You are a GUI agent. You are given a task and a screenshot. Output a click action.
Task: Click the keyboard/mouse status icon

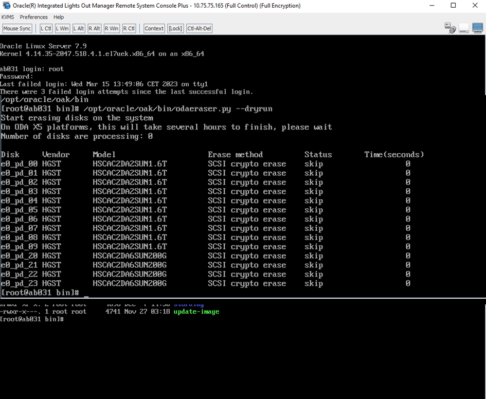pyautogui.click(x=451, y=28)
